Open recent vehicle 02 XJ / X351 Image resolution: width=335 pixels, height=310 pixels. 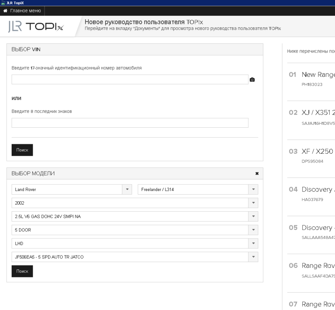[318, 112]
